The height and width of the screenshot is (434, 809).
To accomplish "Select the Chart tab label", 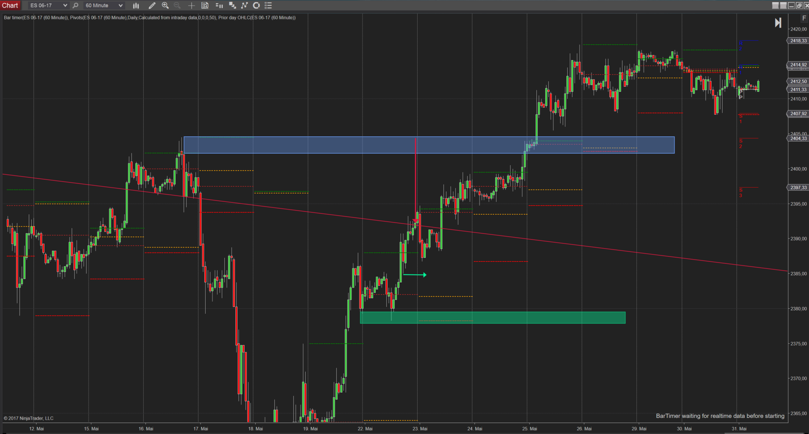I will coord(10,6).
